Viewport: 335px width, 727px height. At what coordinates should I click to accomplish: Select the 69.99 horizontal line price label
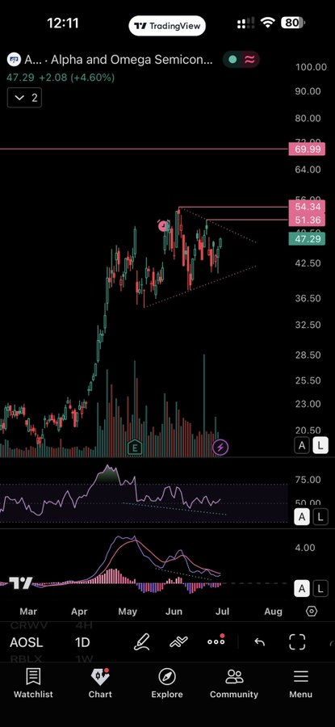point(307,149)
